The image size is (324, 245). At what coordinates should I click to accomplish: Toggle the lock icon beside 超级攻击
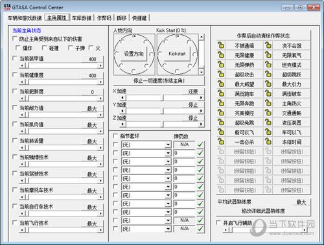pyautogui.click(x=221, y=75)
